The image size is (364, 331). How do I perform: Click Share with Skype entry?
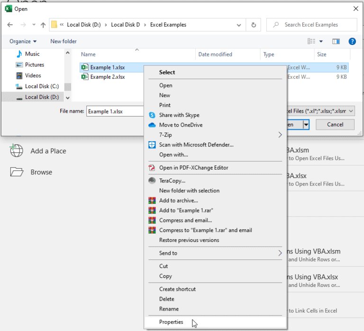pos(179,115)
